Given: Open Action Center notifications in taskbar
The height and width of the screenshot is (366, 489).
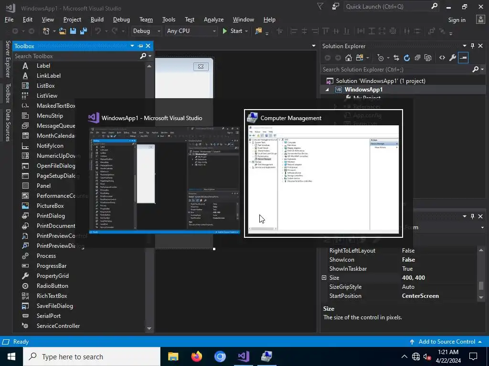Looking at the screenshot, I should click(x=473, y=356).
